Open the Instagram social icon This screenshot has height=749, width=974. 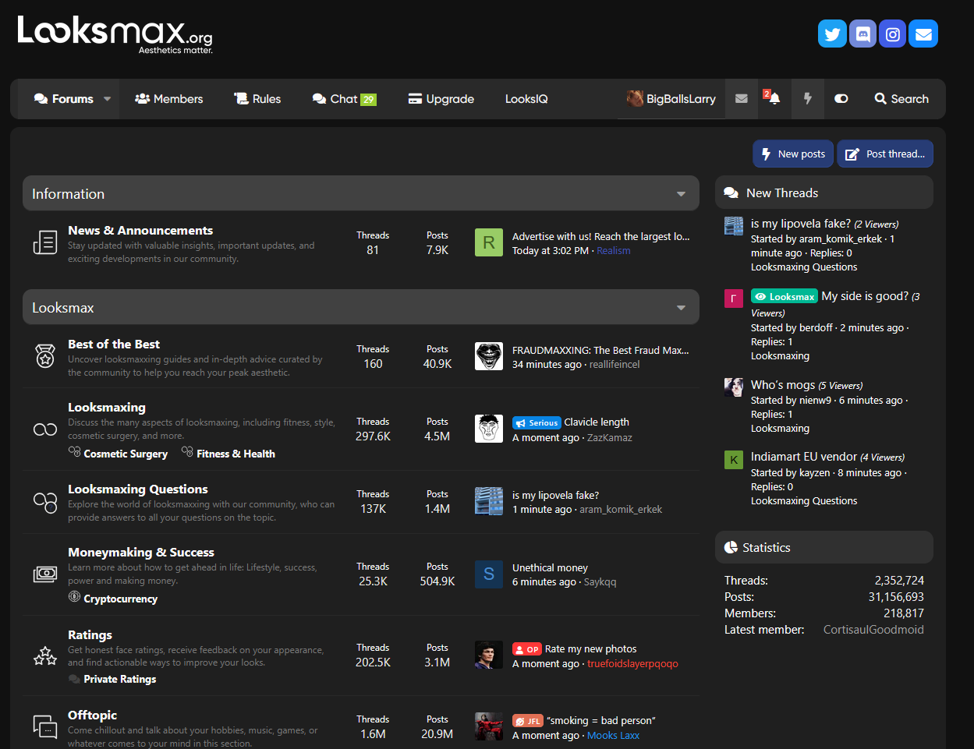coord(893,34)
